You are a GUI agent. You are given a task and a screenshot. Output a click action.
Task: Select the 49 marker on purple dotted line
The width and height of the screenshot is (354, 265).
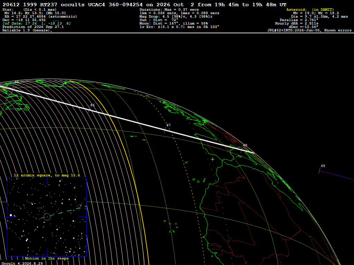coord(323,166)
